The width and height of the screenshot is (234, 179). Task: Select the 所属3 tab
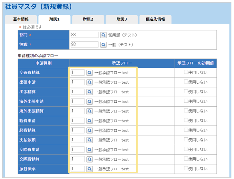pos(122,19)
